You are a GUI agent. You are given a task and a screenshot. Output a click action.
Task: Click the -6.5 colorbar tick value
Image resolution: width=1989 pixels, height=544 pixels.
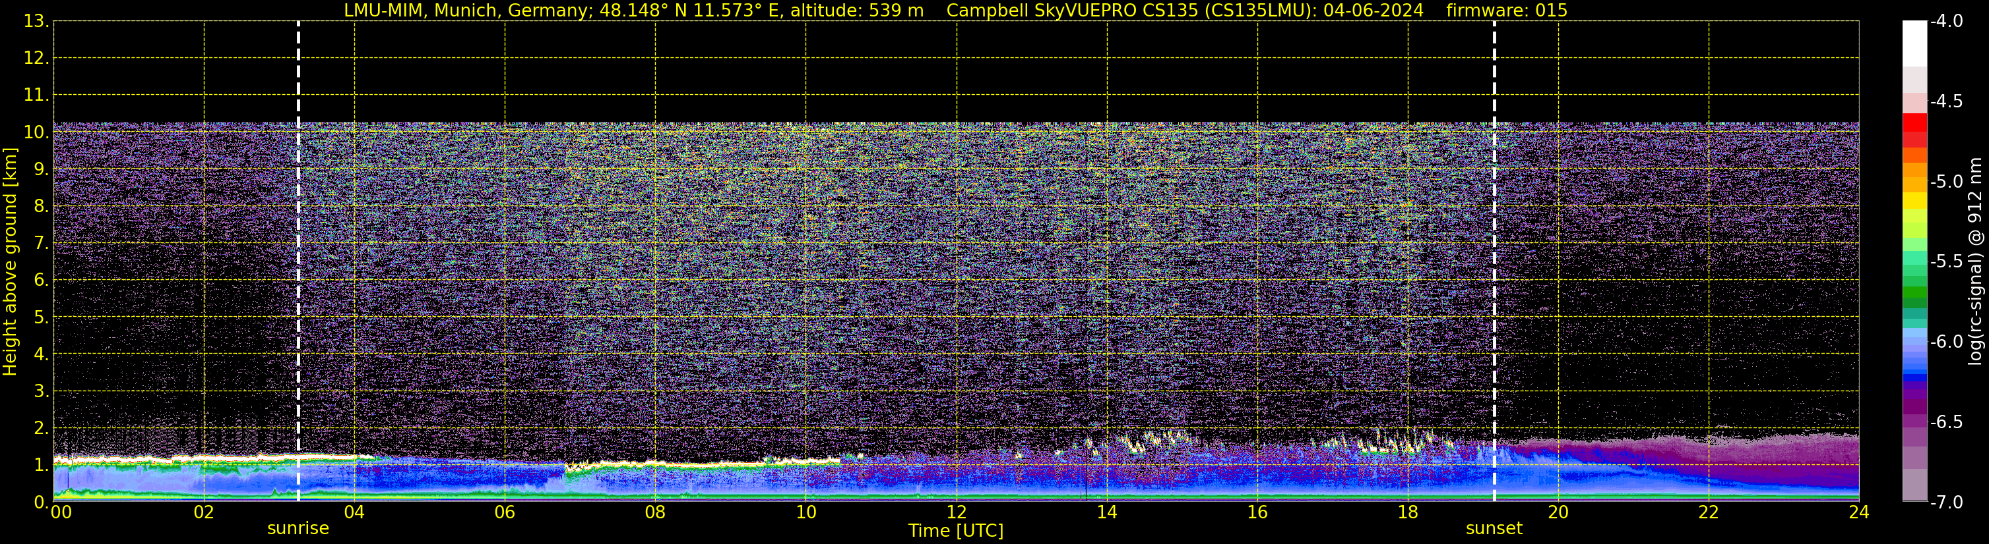tap(1947, 422)
